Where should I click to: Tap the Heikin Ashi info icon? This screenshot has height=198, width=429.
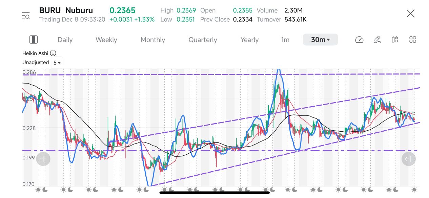pos(53,53)
